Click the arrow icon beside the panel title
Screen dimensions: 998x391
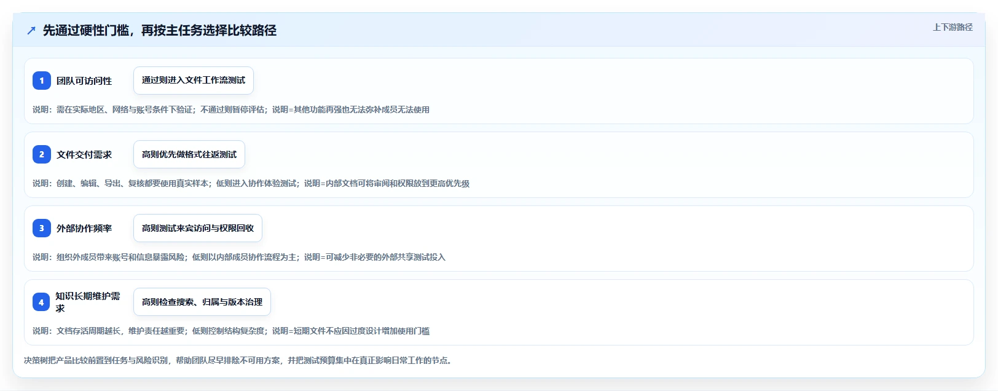click(x=31, y=31)
